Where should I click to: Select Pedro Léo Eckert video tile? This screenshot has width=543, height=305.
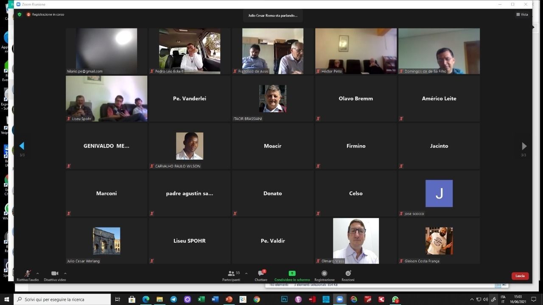(x=190, y=51)
